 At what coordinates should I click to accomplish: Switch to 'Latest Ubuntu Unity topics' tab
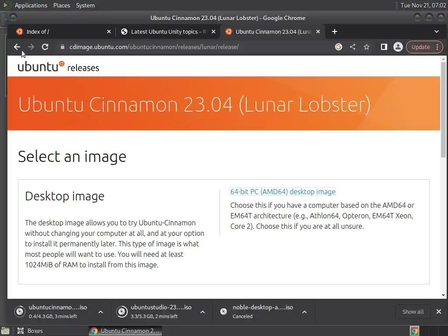[x=168, y=31]
